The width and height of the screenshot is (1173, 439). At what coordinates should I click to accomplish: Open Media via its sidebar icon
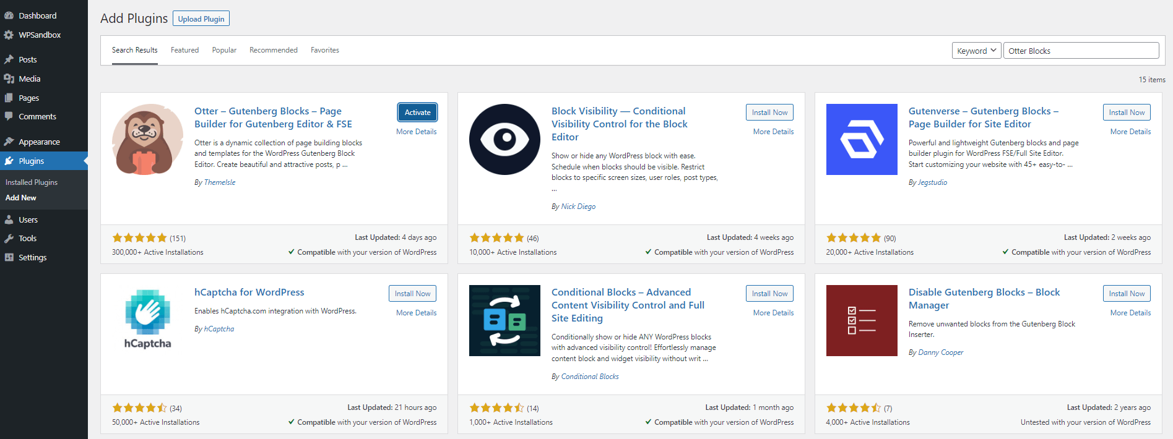pos(9,79)
